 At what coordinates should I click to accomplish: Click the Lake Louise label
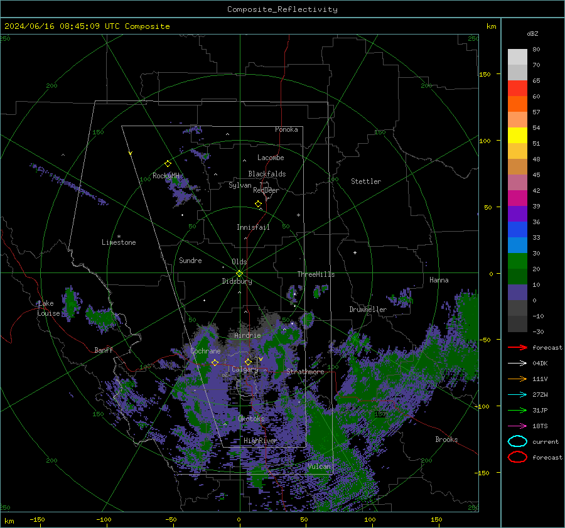(48, 308)
